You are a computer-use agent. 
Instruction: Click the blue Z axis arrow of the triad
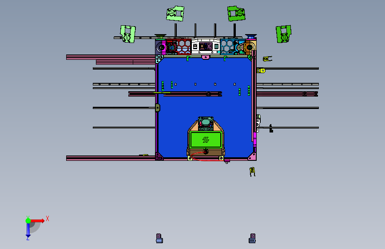pyautogui.click(x=28, y=230)
